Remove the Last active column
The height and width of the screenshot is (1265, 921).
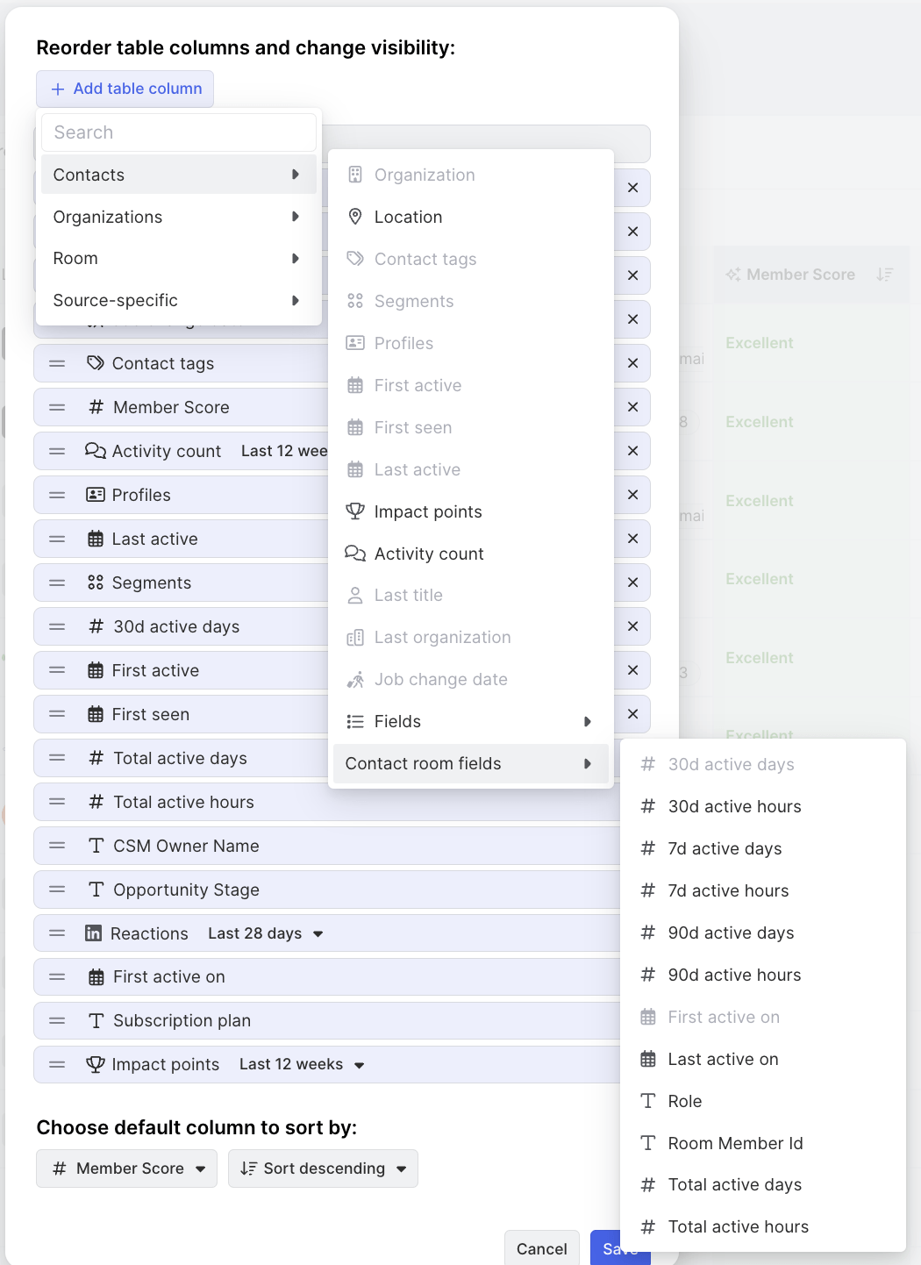(632, 539)
